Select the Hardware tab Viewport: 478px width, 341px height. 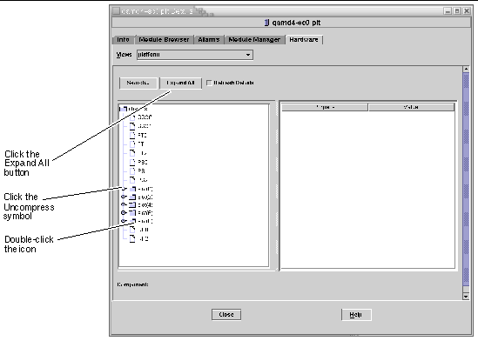click(304, 40)
